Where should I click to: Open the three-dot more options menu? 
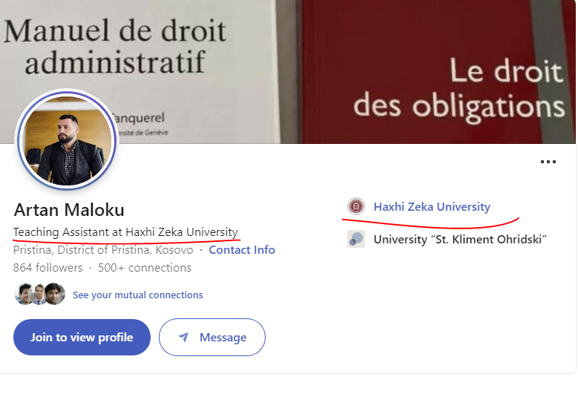pyautogui.click(x=548, y=162)
